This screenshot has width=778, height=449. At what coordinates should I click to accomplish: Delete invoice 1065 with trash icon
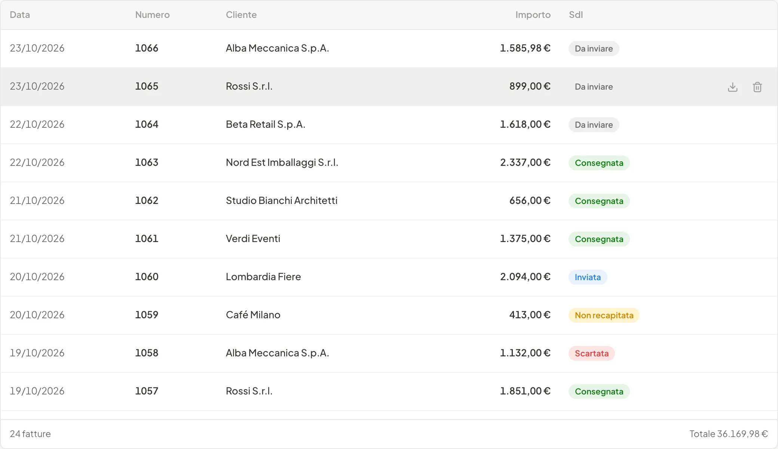tap(757, 87)
